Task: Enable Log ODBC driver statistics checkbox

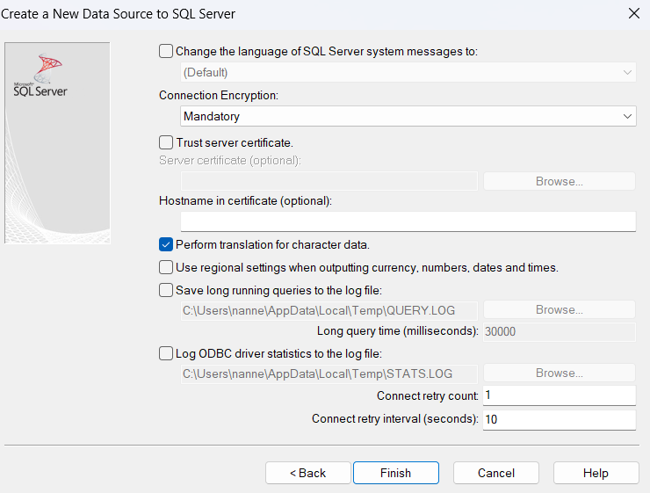Action: coord(166,353)
